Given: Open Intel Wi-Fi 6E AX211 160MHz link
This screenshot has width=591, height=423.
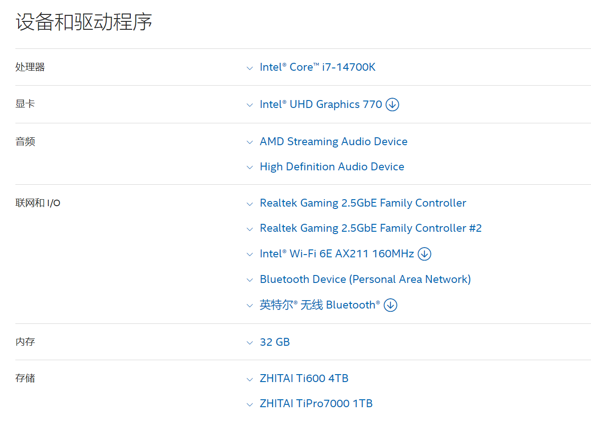Looking at the screenshot, I should [337, 254].
